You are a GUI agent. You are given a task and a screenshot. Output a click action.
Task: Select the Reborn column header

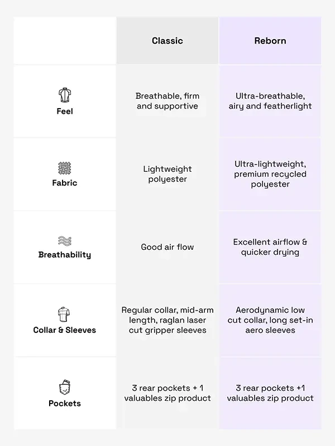click(x=270, y=41)
